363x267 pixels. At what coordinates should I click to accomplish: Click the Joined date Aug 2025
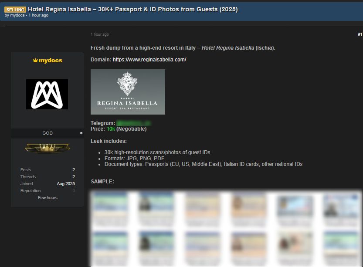(x=66, y=183)
